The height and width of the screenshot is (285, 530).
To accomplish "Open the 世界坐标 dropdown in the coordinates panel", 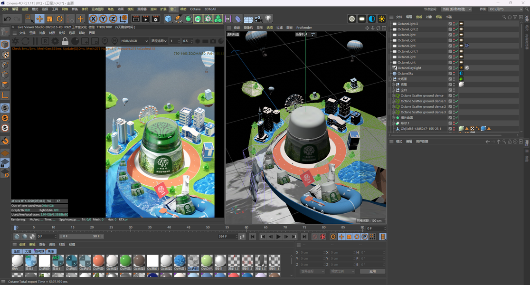I will tap(312, 272).
